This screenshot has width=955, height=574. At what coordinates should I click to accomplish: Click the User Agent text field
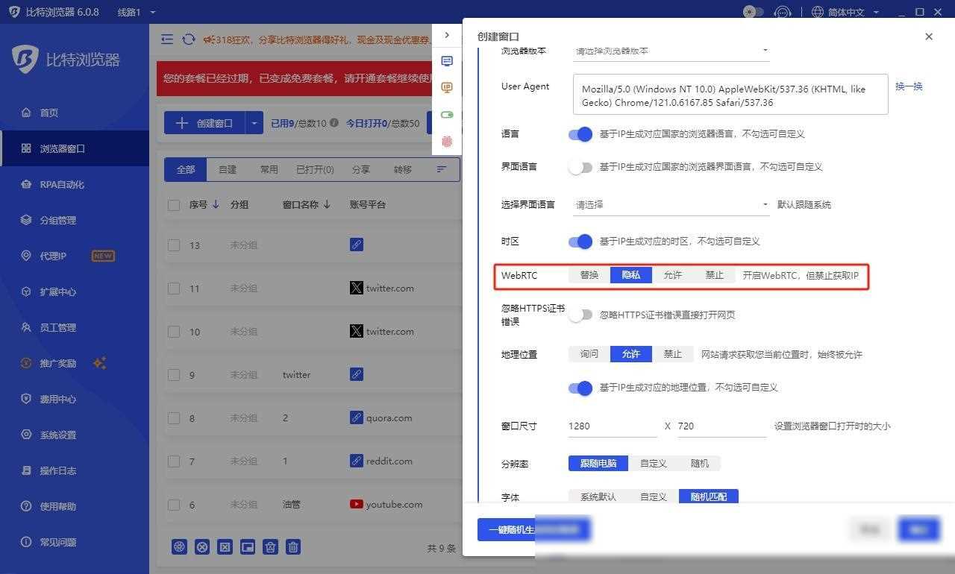[x=730, y=94]
